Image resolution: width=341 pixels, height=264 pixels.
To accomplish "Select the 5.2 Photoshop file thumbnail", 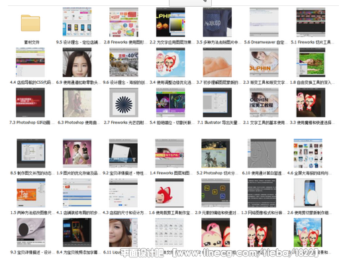I will tap(216, 153).
